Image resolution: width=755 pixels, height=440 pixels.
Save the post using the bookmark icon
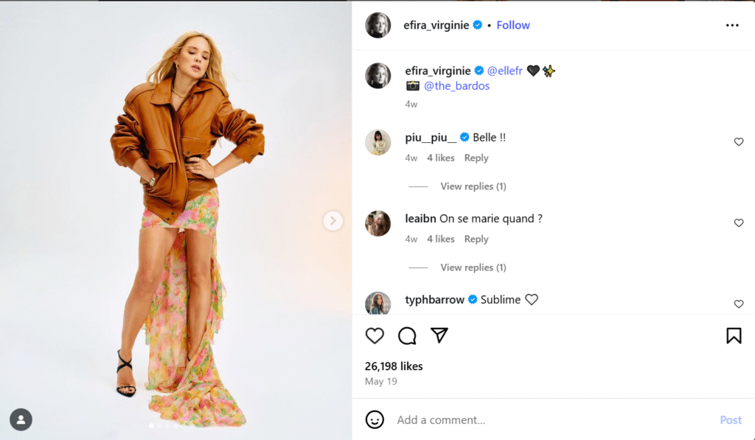[x=734, y=335]
